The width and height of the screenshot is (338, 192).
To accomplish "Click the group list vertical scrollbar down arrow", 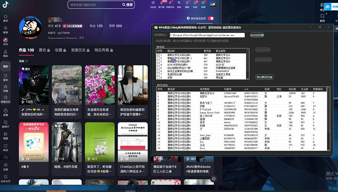I will click(248, 78).
